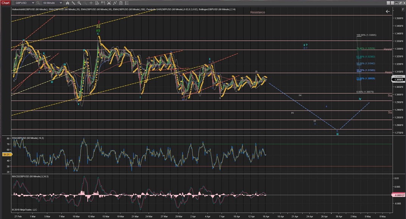Screen dimensions: 406x219
Task: Click the instrument search magnifier icon
Action: [38, 3]
